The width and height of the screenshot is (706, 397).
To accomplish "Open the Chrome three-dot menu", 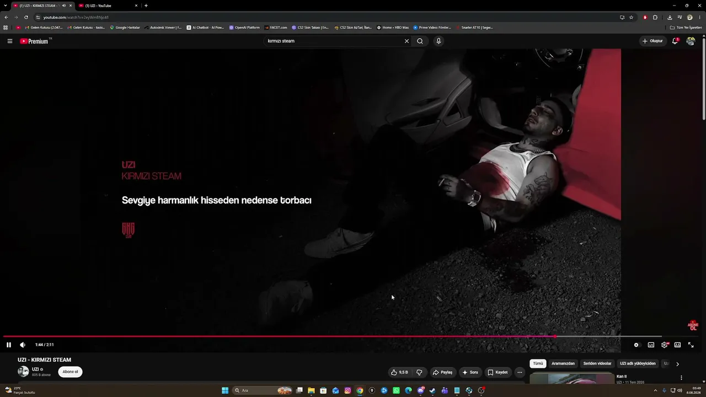I will point(699,17).
